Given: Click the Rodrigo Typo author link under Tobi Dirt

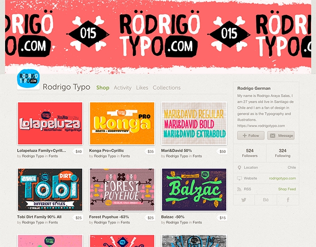Looking at the screenshot, I should point(33,222).
